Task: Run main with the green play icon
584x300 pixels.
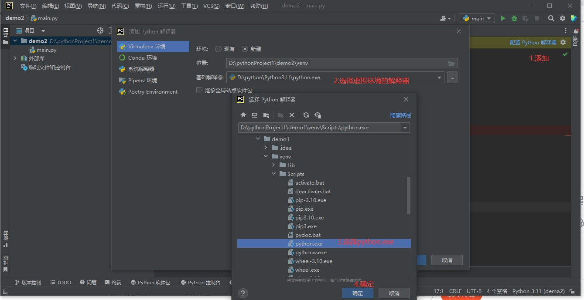Action: tap(503, 18)
